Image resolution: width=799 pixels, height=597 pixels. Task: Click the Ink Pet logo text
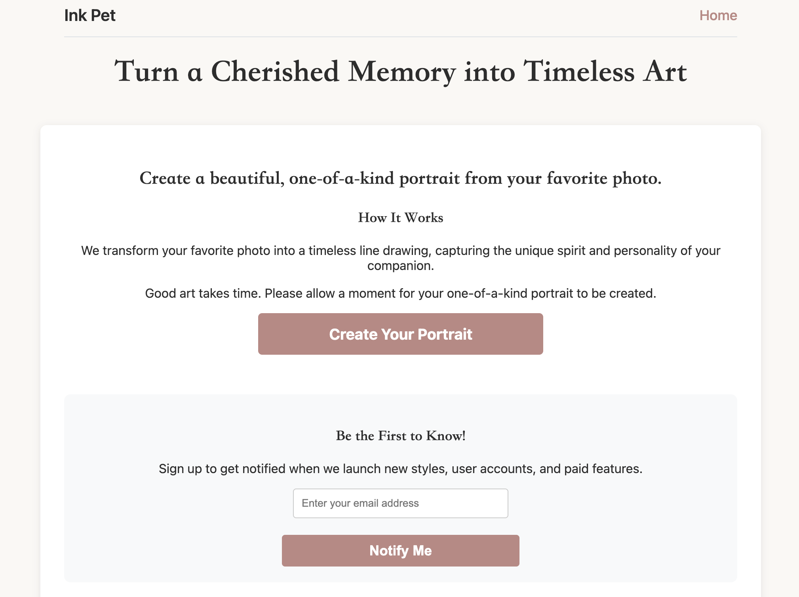90,15
